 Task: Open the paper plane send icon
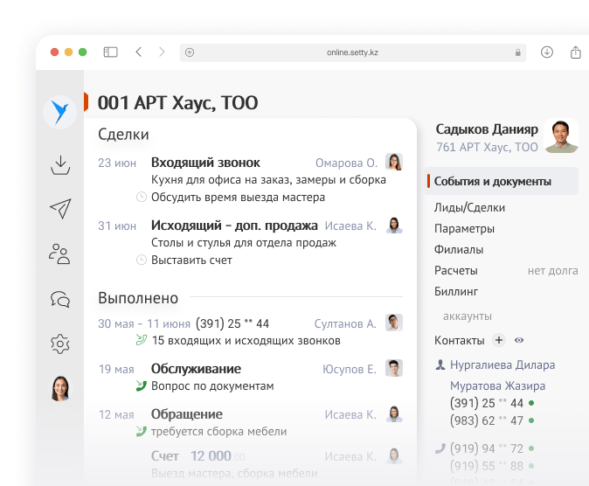pyautogui.click(x=60, y=208)
